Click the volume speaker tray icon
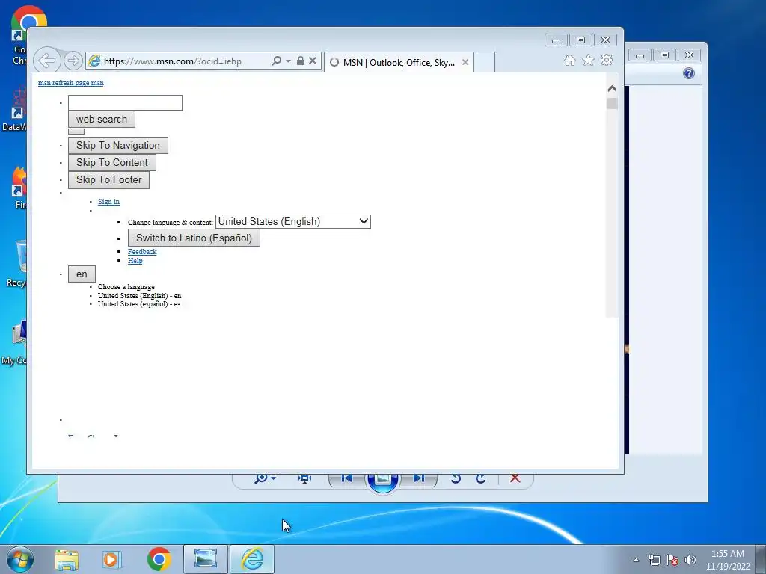The image size is (766, 574). (x=690, y=560)
